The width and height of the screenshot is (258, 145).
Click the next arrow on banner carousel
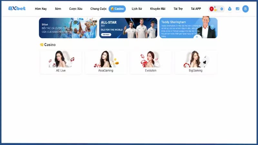[x=212, y=27]
